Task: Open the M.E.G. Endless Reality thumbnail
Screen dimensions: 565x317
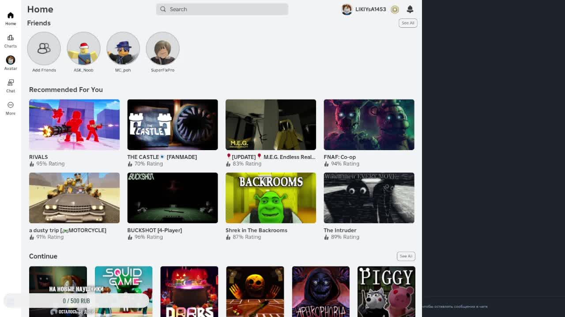Action: (271, 125)
